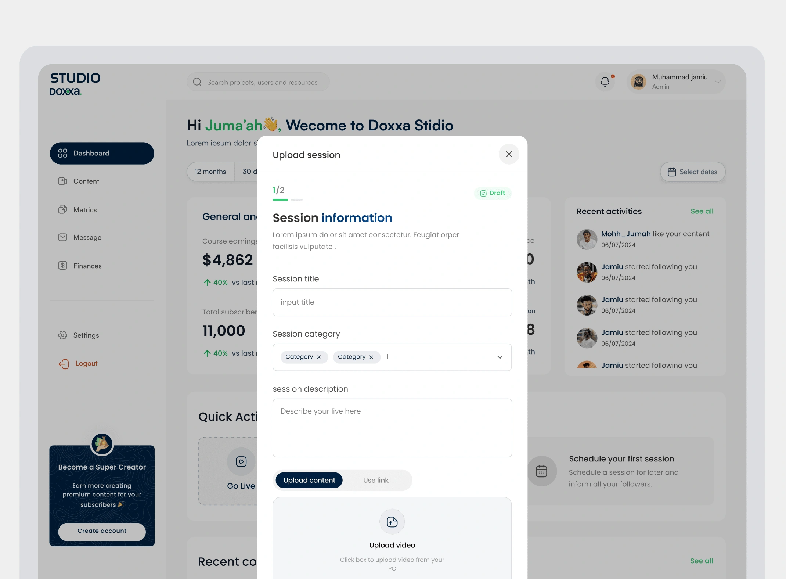Click the Dashboard sidebar icon
Viewport: 786px width, 579px height.
pos(62,152)
